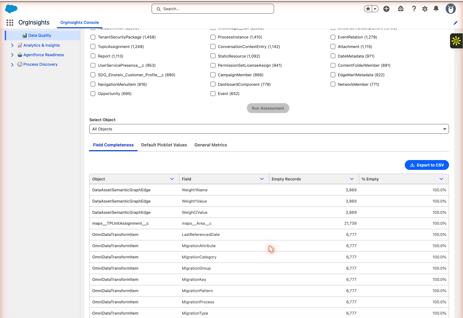
Task: Click the MigrationType field cell
Action: (x=224, y=313)
